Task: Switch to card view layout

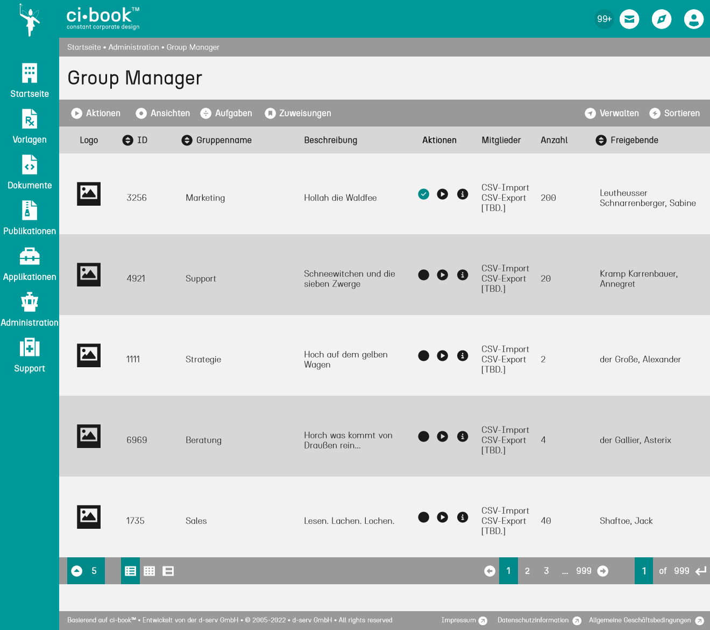Action: tap(168, 571)
